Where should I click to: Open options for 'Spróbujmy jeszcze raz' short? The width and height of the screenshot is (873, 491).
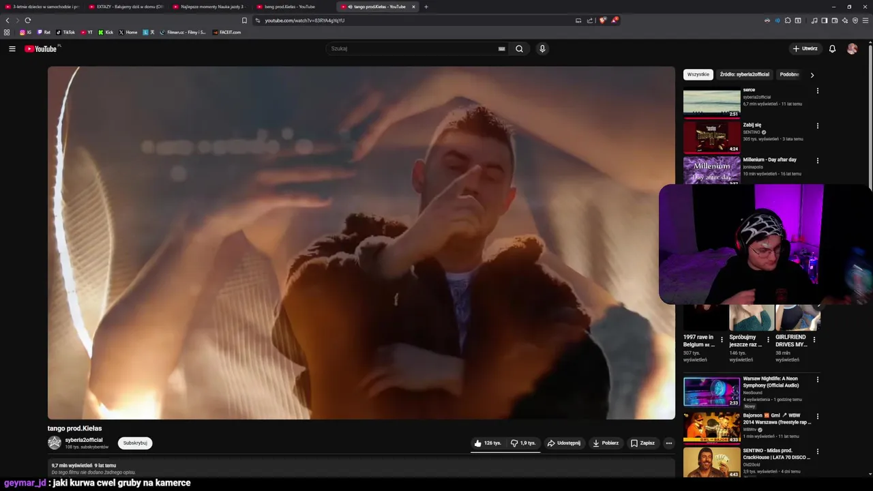pyautogui.click(x=768, y=340)
